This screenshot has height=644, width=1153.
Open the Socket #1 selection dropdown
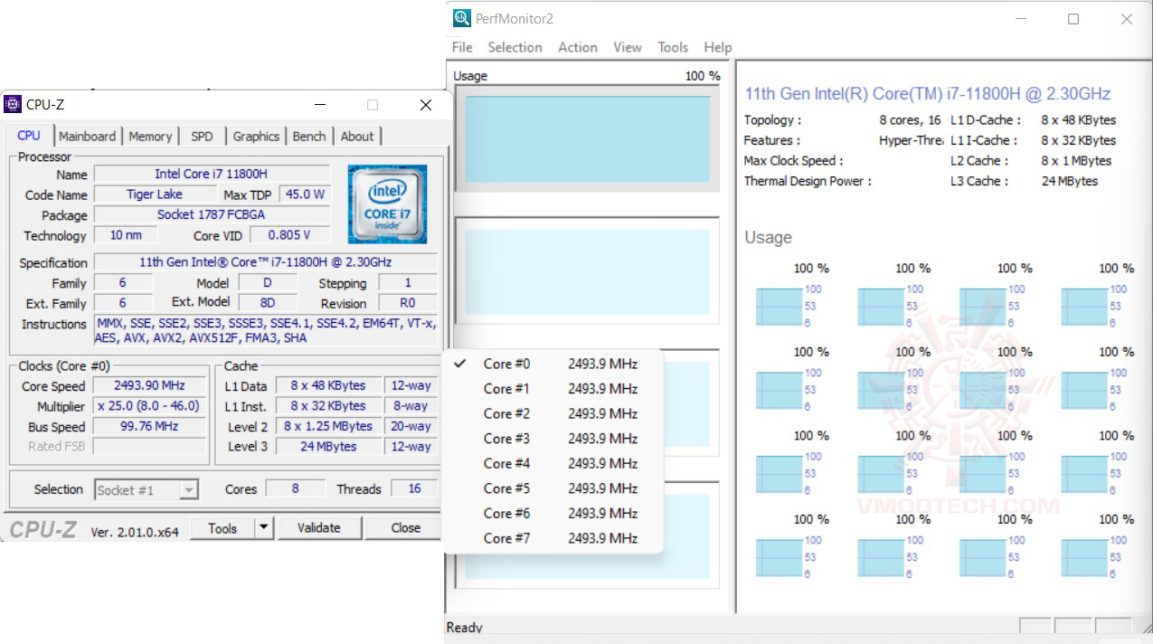(146, 489)
